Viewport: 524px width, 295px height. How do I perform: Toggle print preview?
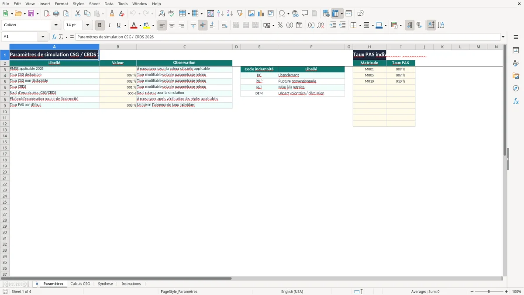(66, 14)
